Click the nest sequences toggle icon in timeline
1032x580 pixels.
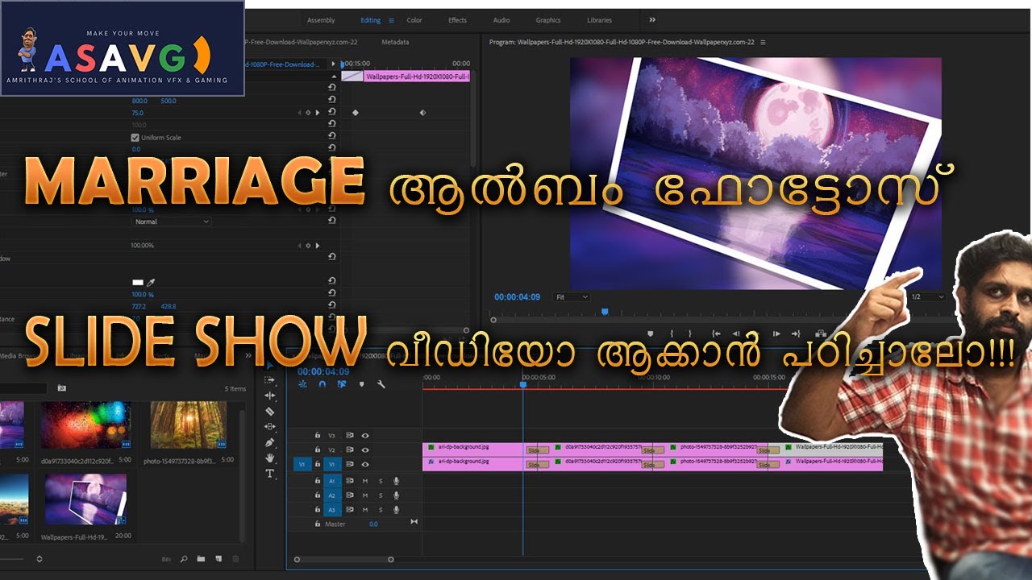[x=303, y=384]
